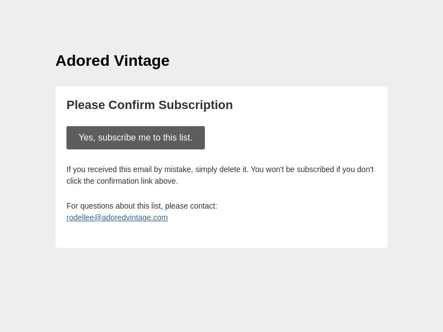Screen dimensions: 443x332
Task: Open the rodellee@adoredvintage.com email link
Action: (117, 217)
